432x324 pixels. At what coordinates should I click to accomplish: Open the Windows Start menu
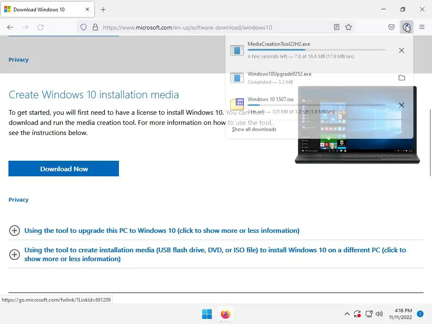(x=207, y=314)
